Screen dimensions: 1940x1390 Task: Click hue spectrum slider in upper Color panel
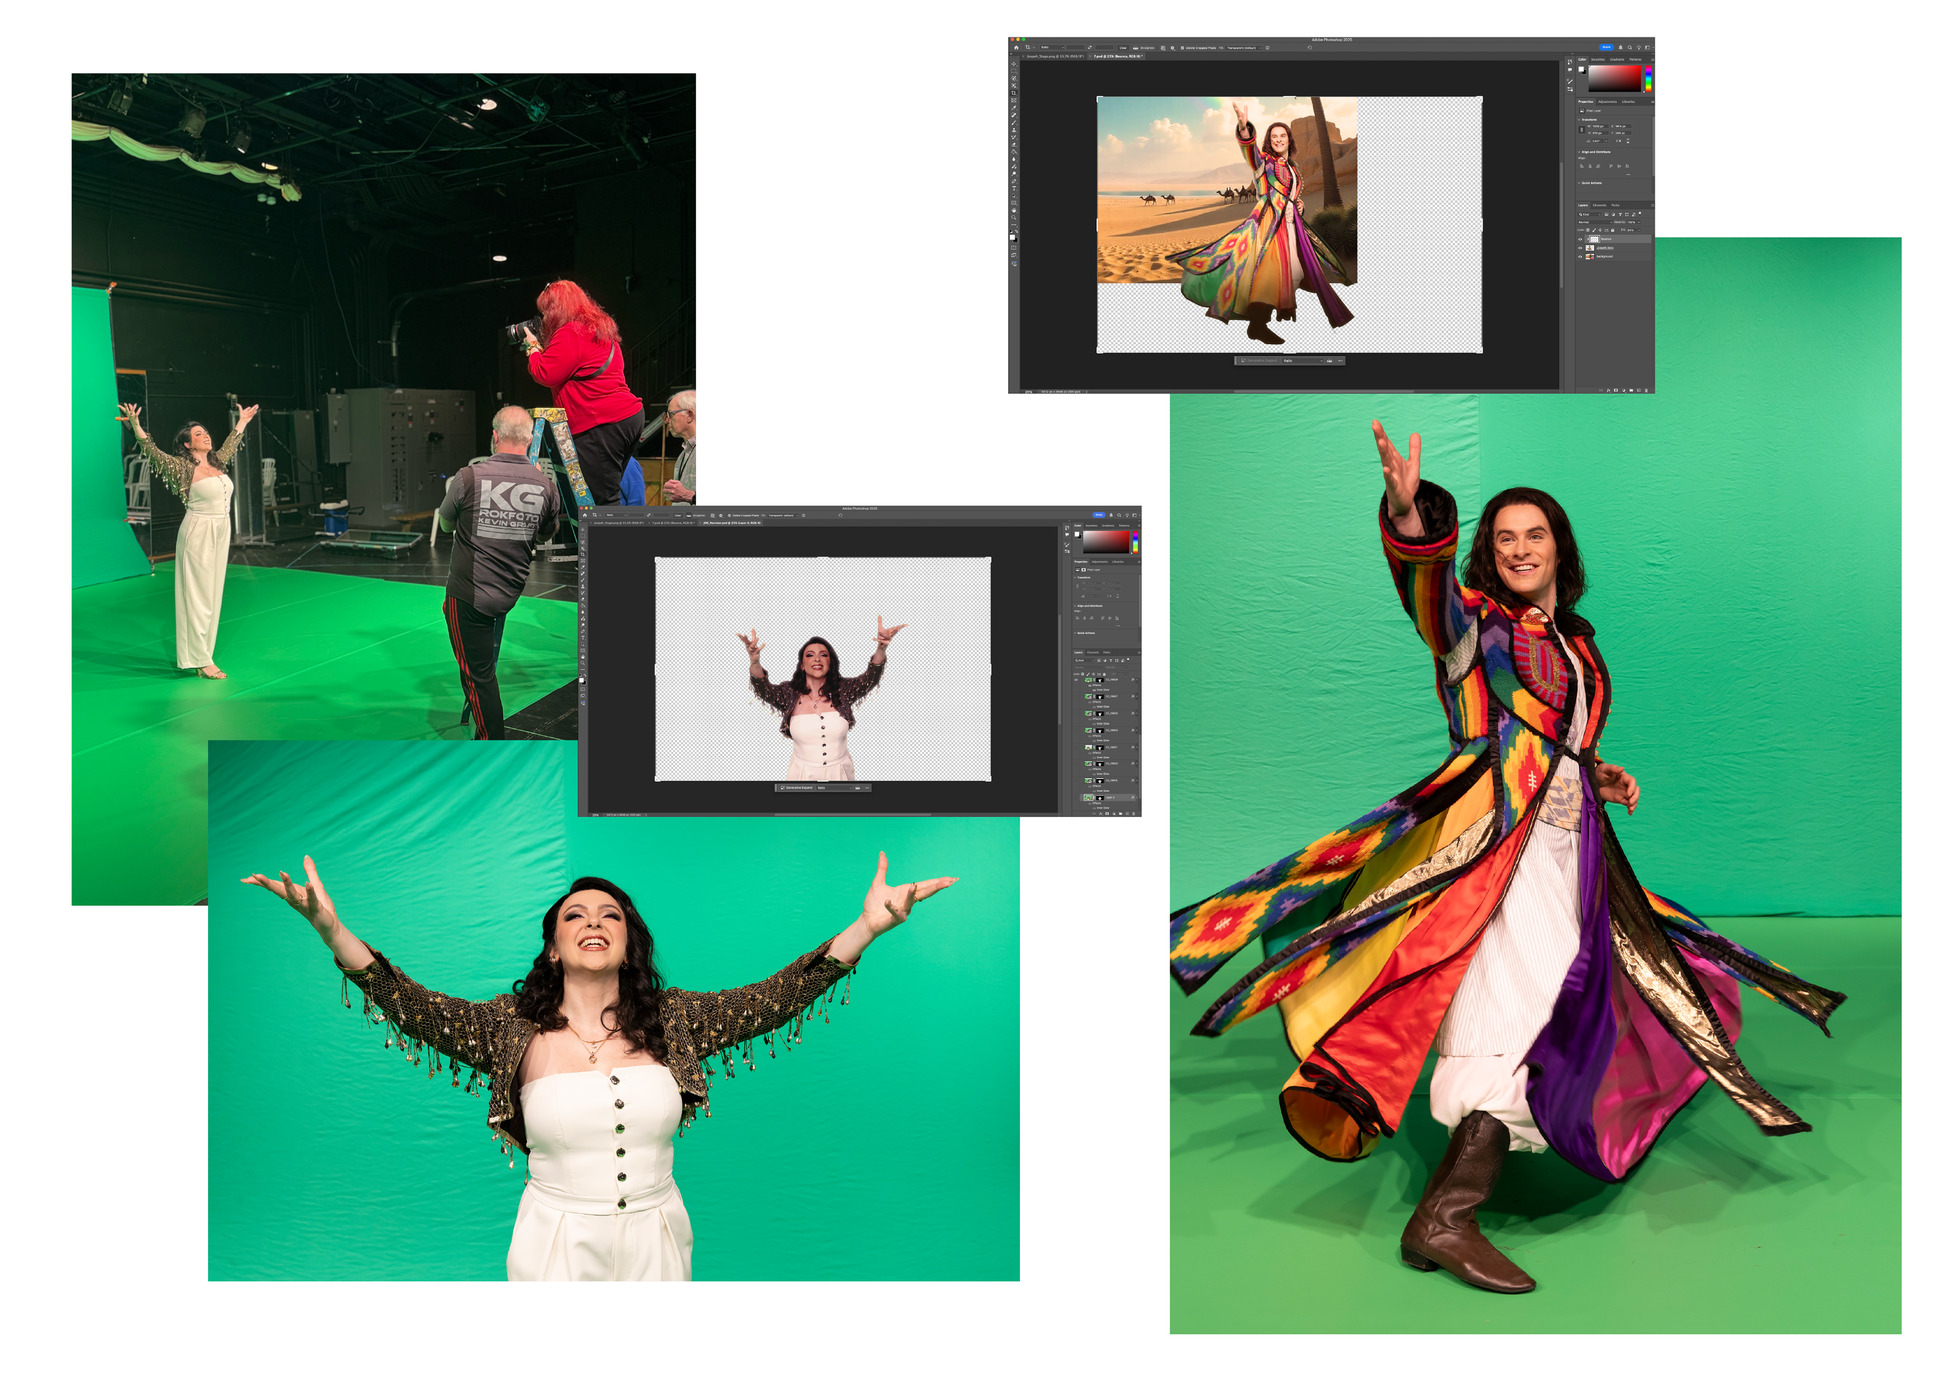pos(1648,79)
